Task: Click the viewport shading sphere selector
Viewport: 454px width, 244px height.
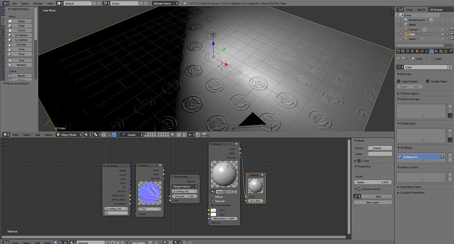Action: click(87, 135)
